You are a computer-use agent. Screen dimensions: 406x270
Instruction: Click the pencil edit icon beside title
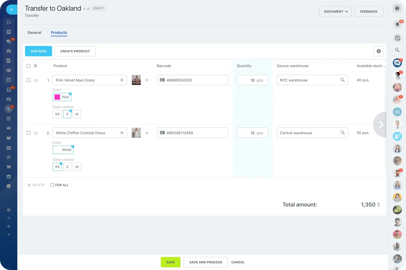[84, 9]
